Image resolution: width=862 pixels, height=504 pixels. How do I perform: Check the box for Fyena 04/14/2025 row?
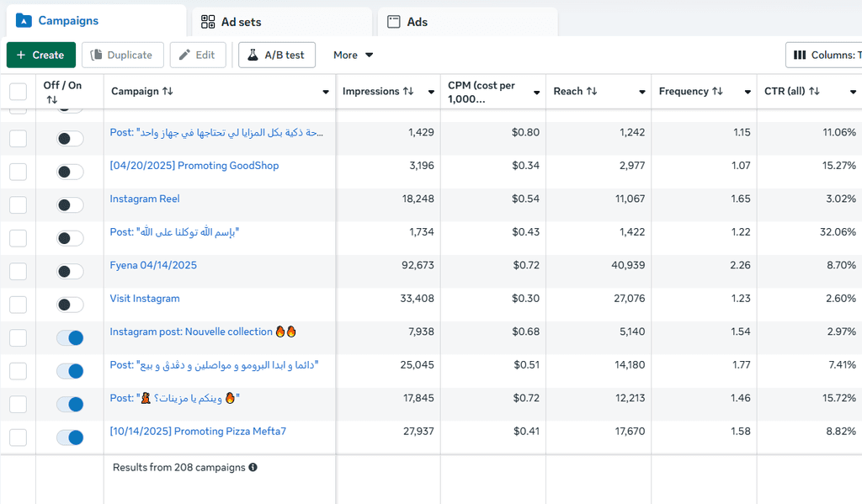(18, 271)
